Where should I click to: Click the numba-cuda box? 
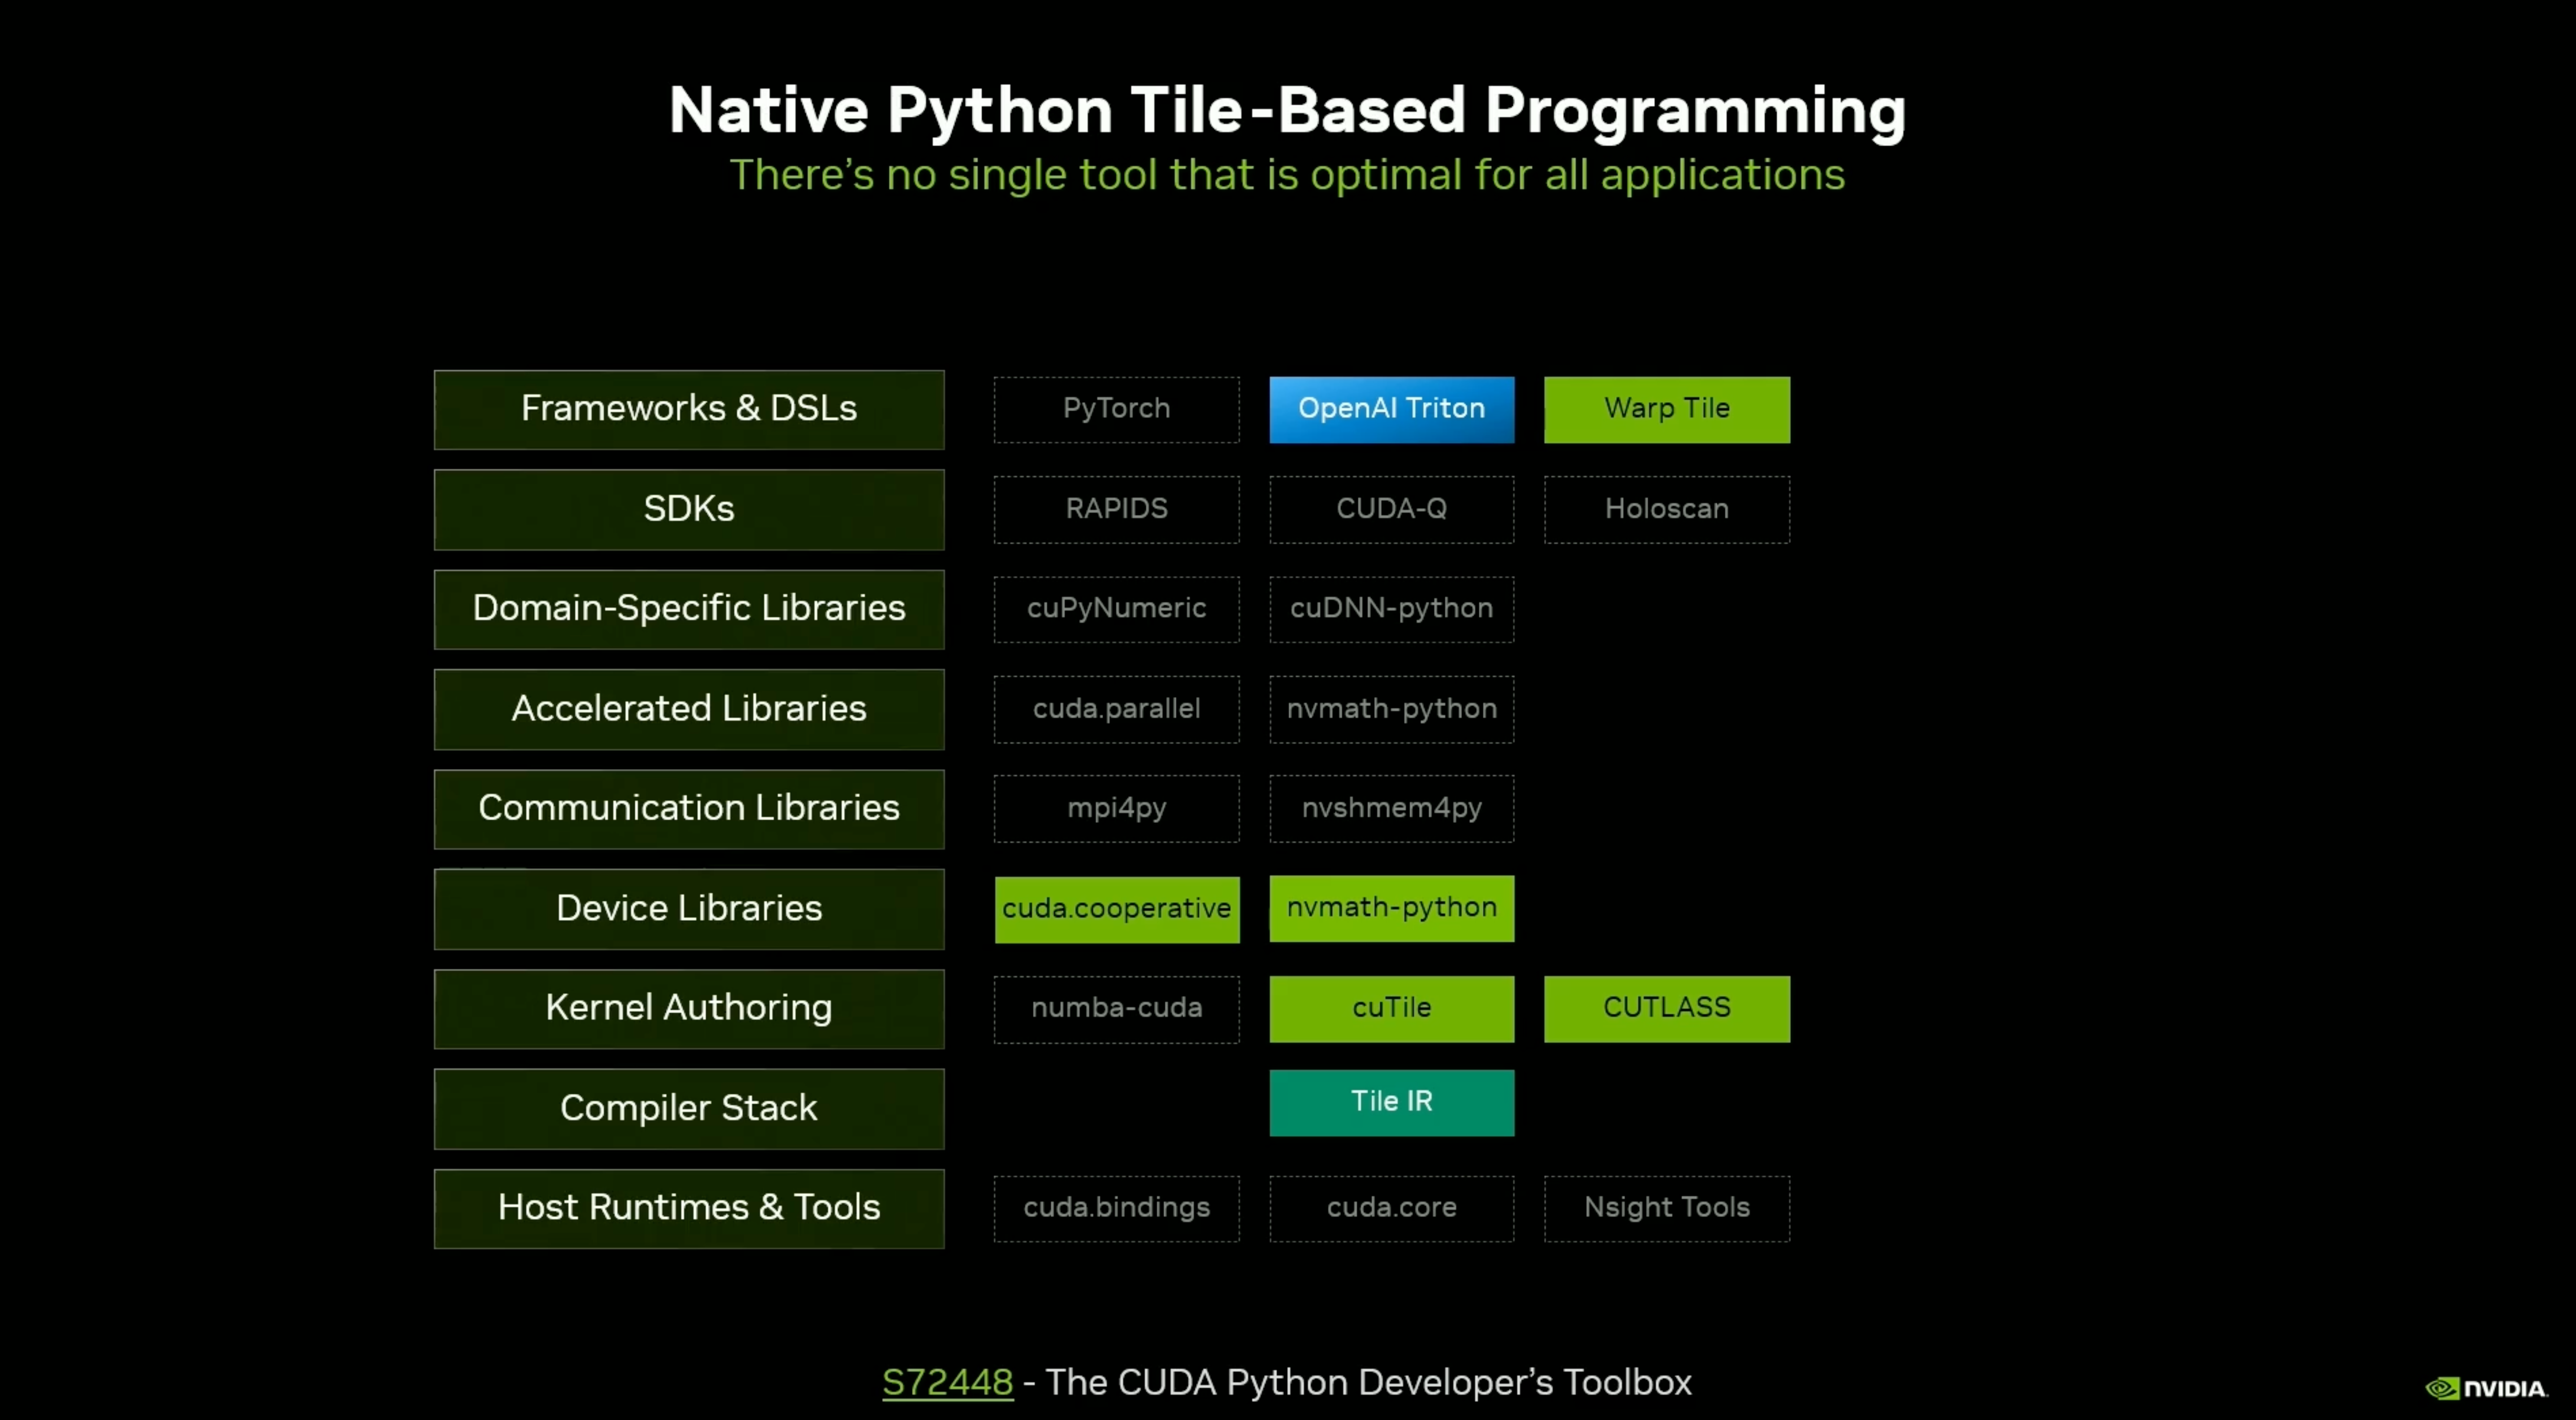[x=1116, y=1008]
